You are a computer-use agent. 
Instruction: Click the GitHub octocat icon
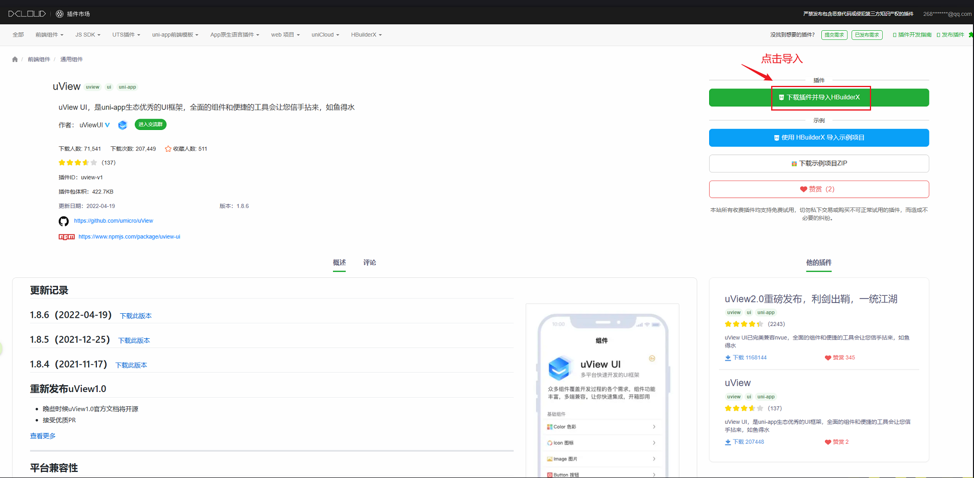(x=64, y=221)
